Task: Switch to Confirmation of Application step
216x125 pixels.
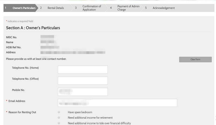Action: pos(92,8)
